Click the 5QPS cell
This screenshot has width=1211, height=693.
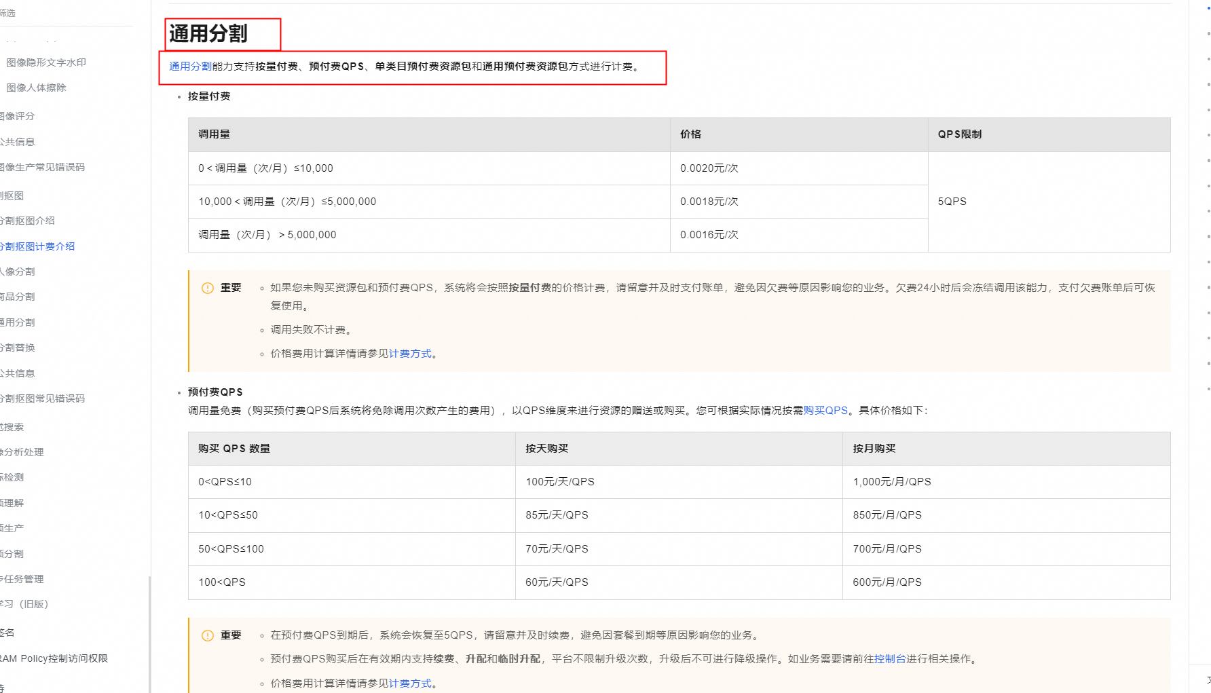coord(1049,202)
